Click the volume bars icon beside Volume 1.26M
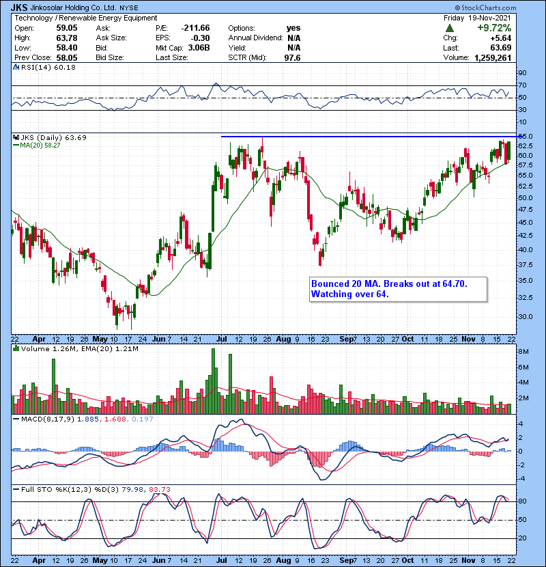This screenshot has width=546, height=567. [x=16, y=348]
